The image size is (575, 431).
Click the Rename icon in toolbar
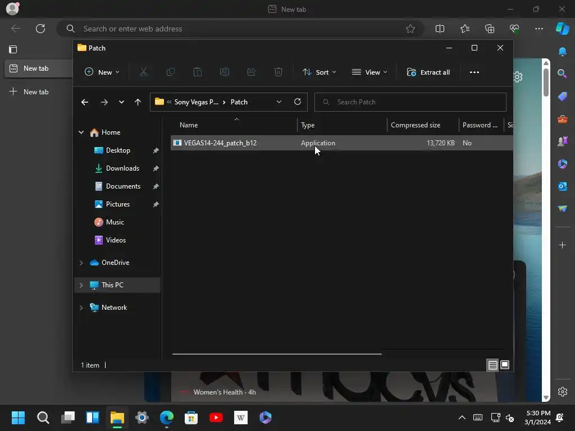pyautogui.click(x=225, y=72)
